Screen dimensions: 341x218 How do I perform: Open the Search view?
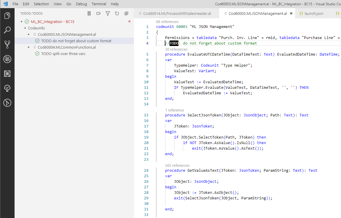tap(7, 30)
